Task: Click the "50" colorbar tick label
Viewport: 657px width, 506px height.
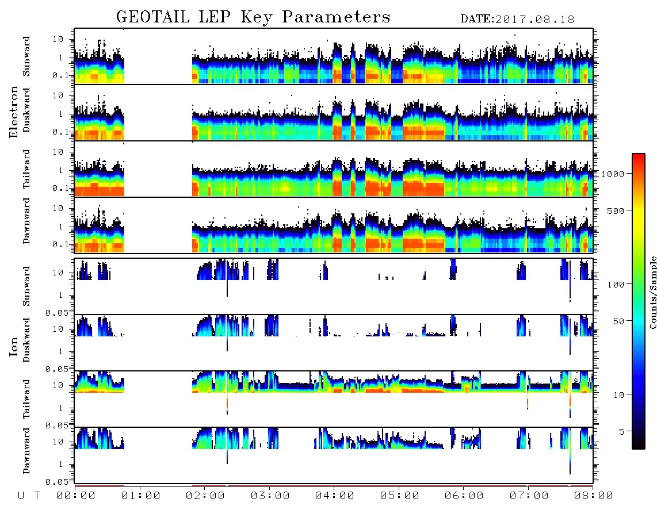Action: click(619, 321)
